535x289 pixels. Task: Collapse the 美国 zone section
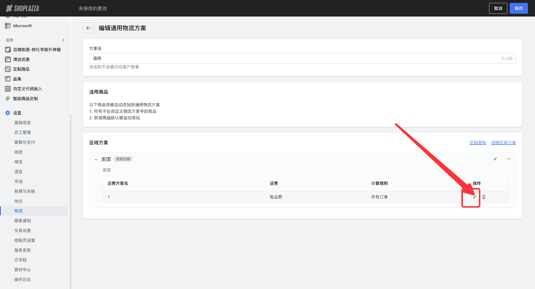(96, 160)
